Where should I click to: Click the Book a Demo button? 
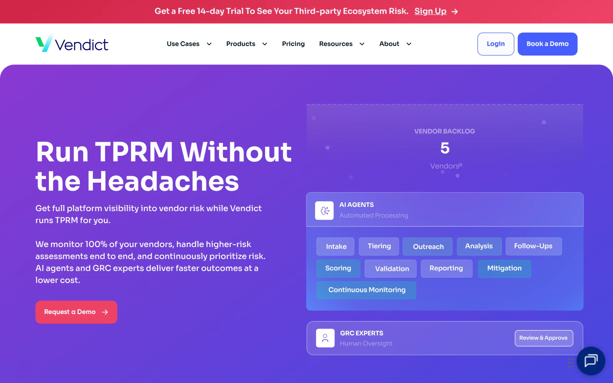pos(547,44)
